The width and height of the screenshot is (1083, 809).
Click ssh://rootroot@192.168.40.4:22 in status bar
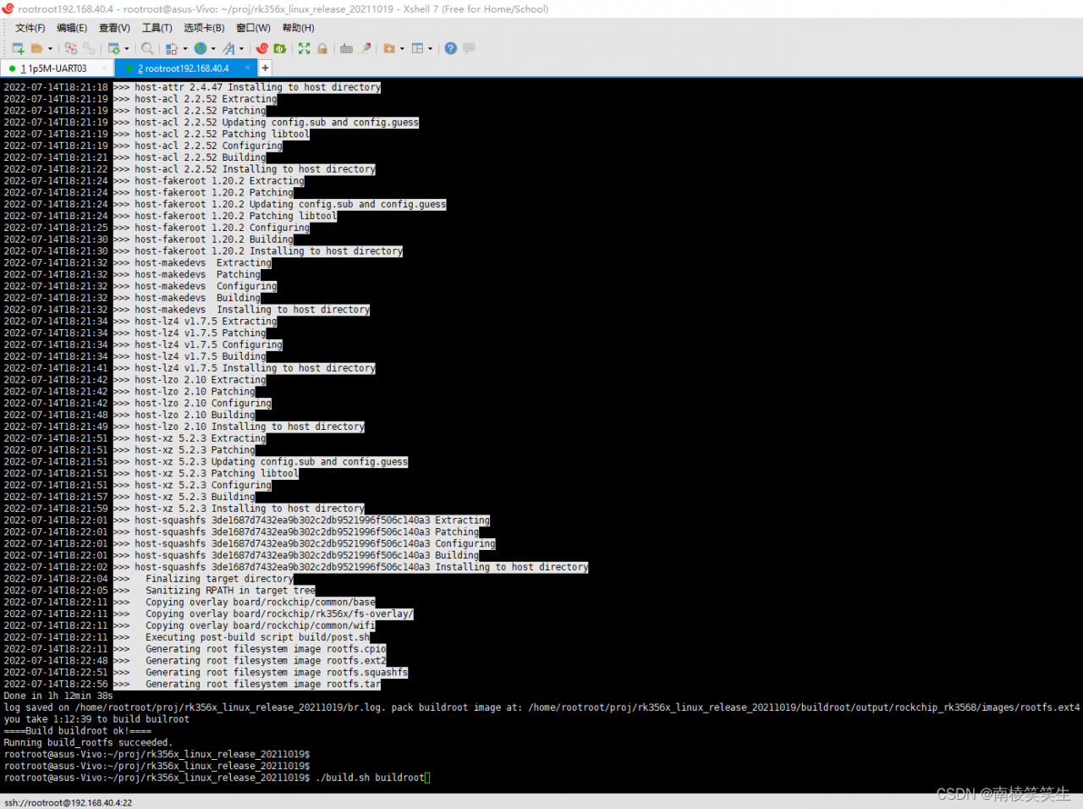pos(68,802)
